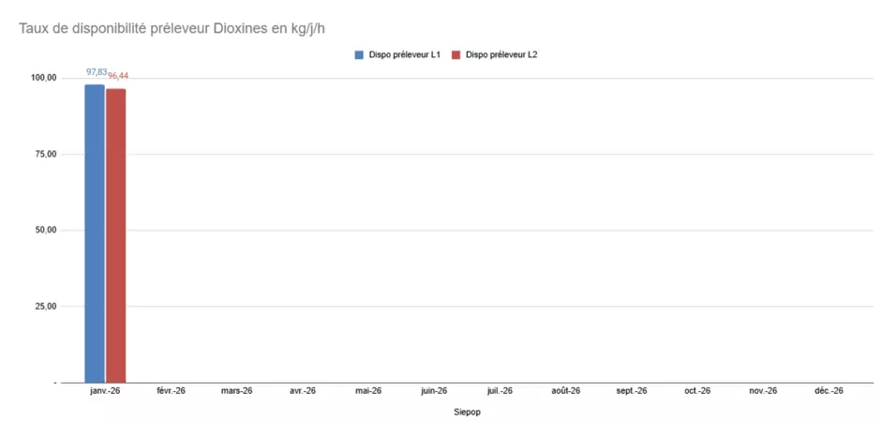Click the oct.-26 axis label
The width and height of the screenshot is (881, 422).
[698, 390]
